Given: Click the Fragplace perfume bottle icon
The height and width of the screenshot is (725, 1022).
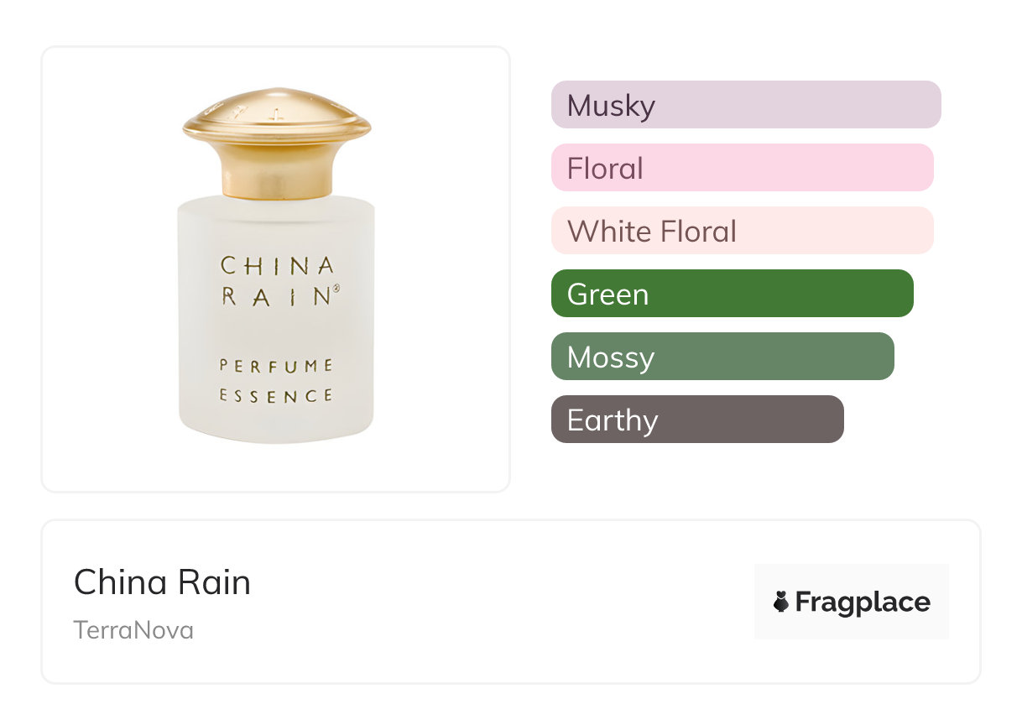Looking at the screenshot, I should [x=781, y=602].
